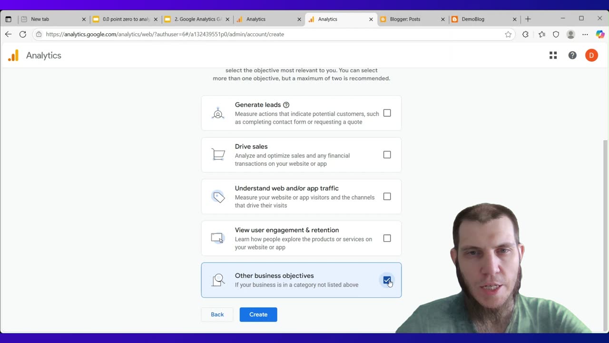Check the Drive sales checkbox

tap(387, 155)
